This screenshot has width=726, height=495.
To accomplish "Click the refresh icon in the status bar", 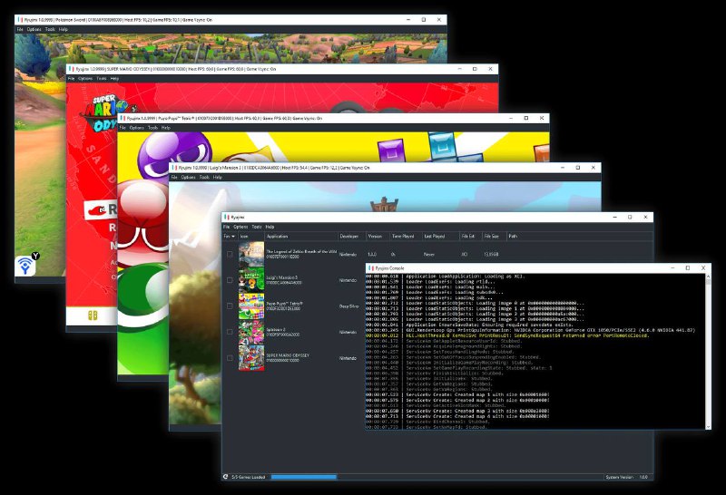I will 225,477.
